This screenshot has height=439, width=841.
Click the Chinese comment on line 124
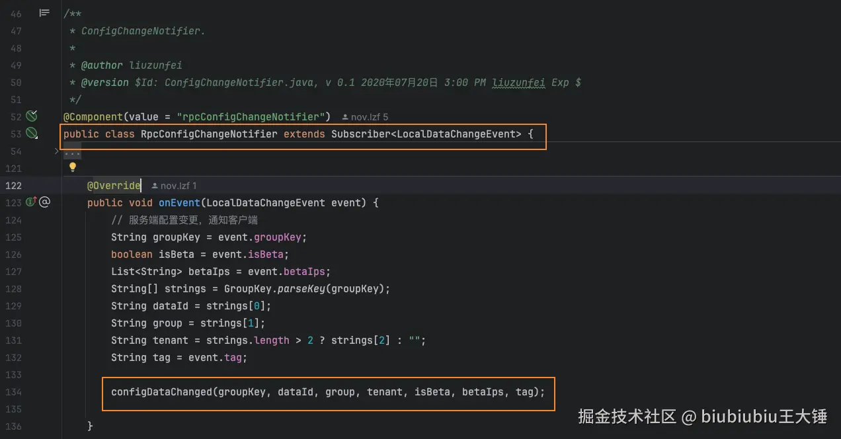click(x=184, y=220)
